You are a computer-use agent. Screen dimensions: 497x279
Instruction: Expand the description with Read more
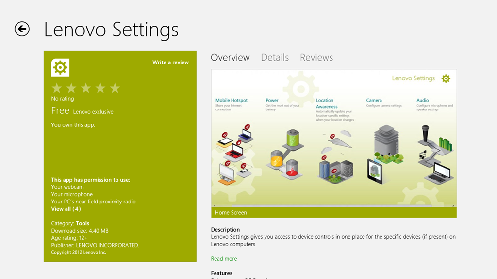(x=224, y=259)
